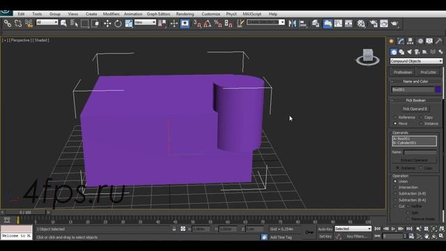Switch to the Modify command panel tab
446x251 pixels.
pyautogui.click(x=401, y=41)
